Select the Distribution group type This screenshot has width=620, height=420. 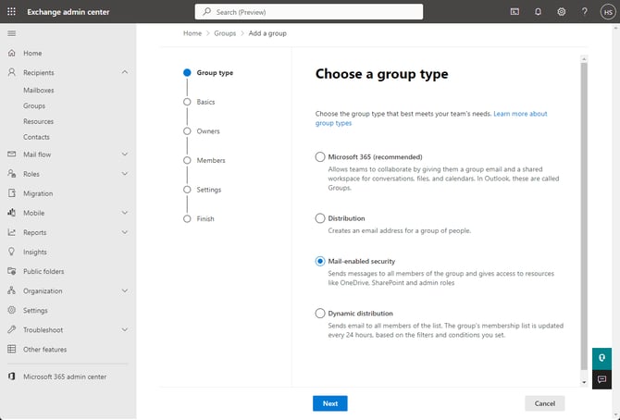pyautogui.click(x=320, y=218)
